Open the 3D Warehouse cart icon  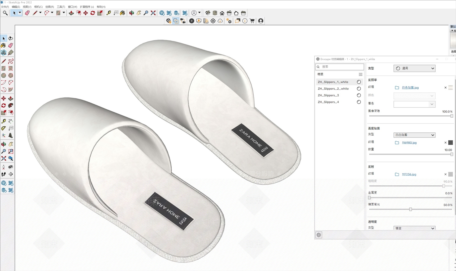pos(252,21)
